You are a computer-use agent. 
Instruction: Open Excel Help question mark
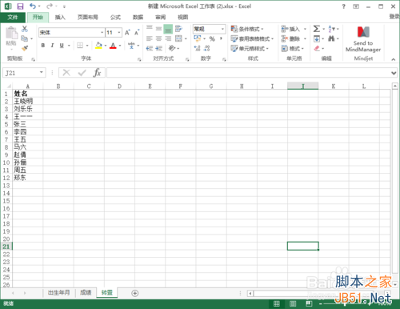pos(343,6)
